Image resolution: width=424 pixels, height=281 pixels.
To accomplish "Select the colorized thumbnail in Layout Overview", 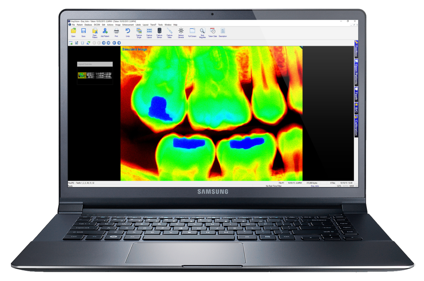I will coord(82,75).
